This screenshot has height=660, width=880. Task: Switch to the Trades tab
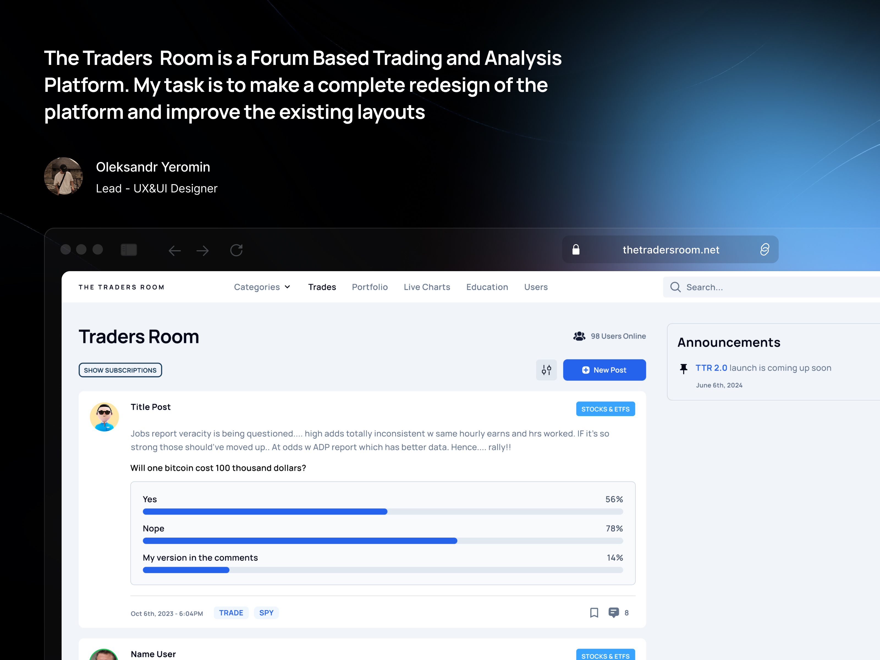[x=322, y=287]
